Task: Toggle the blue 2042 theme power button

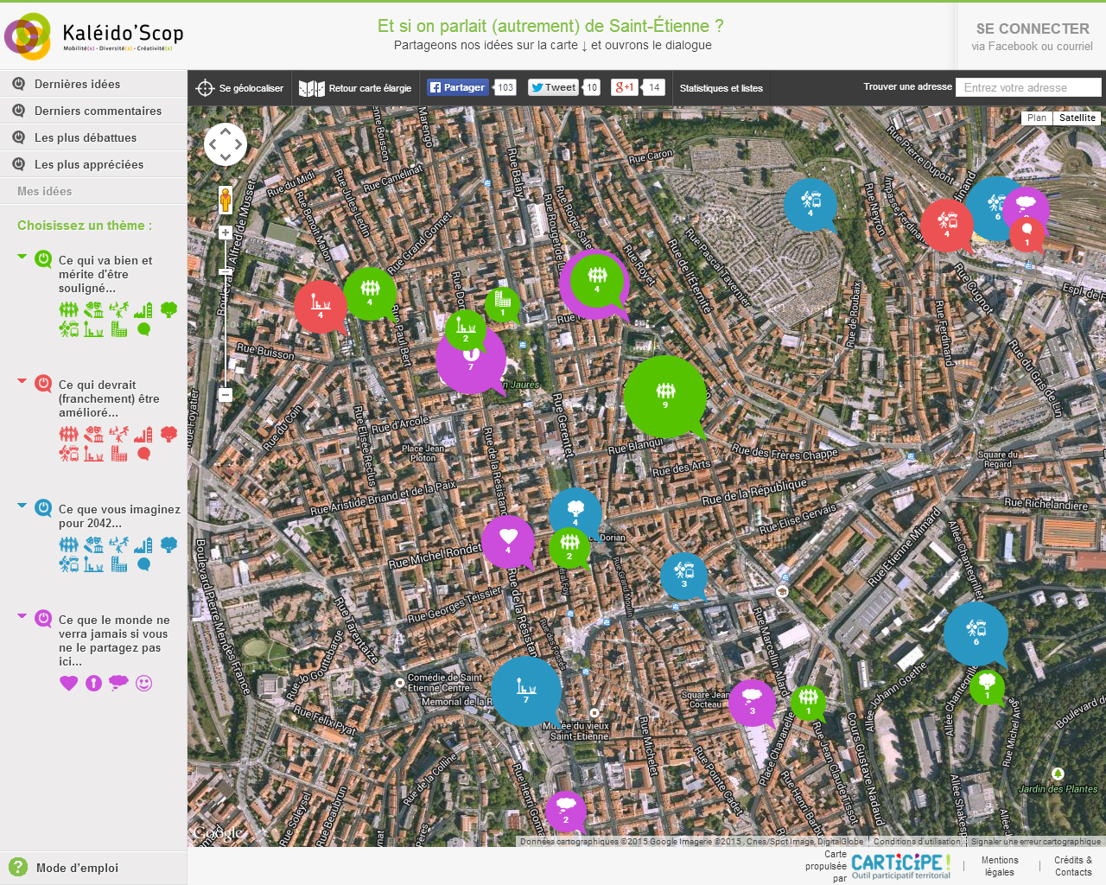Action: tap(43, 508)
